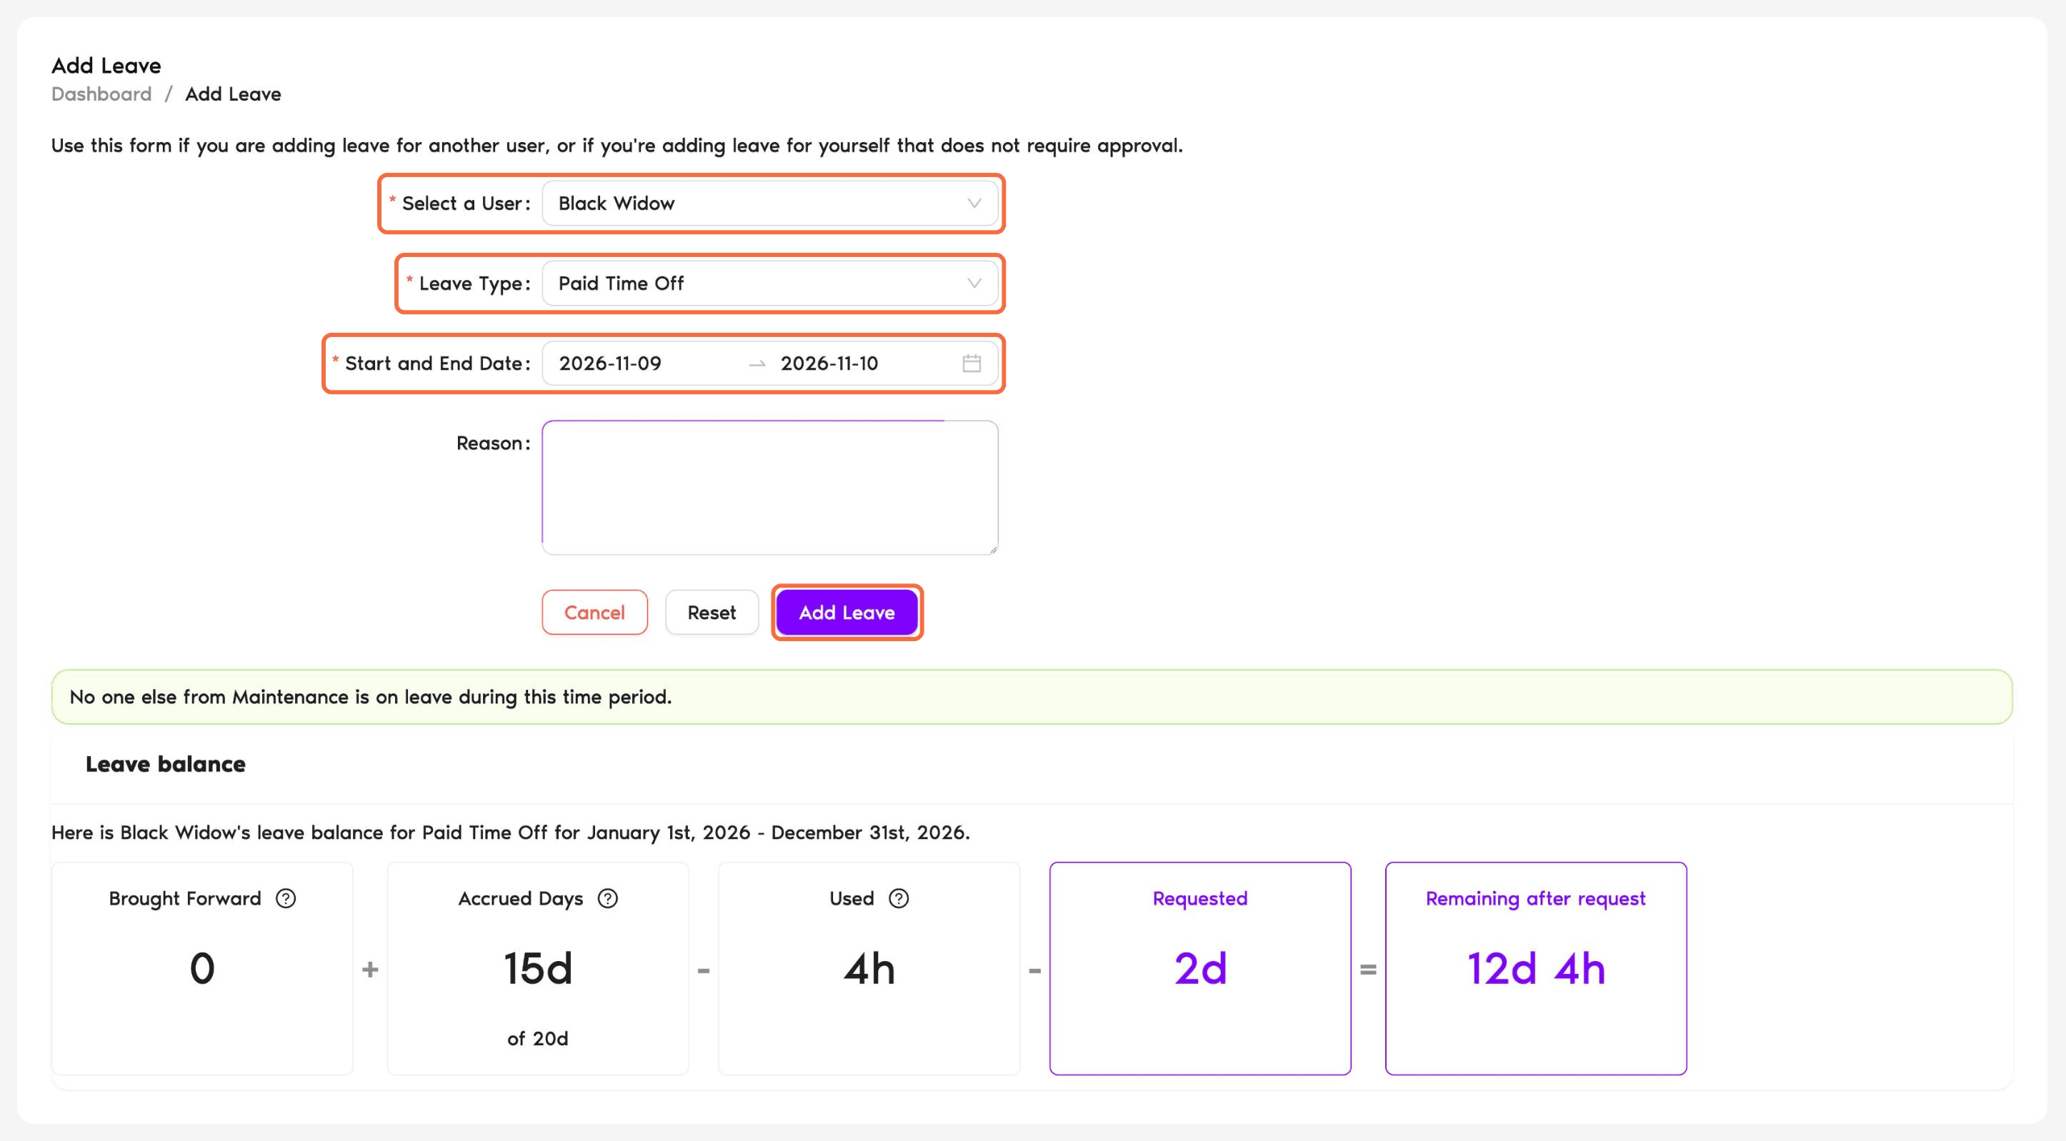This screenshot has width=2066, height=1141.
Task: Click the 'Leave Type' field label
Action: (x=474, y=284)
